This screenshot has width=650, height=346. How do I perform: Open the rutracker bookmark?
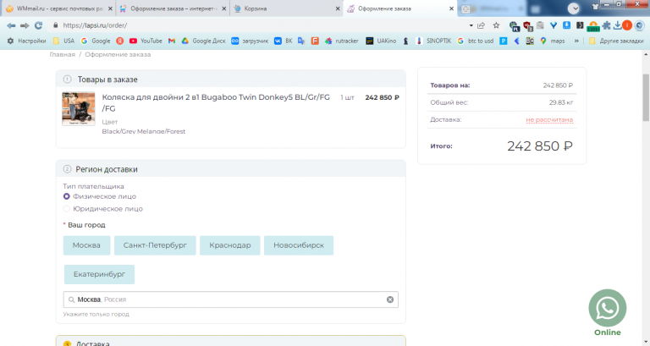point(342,41)
